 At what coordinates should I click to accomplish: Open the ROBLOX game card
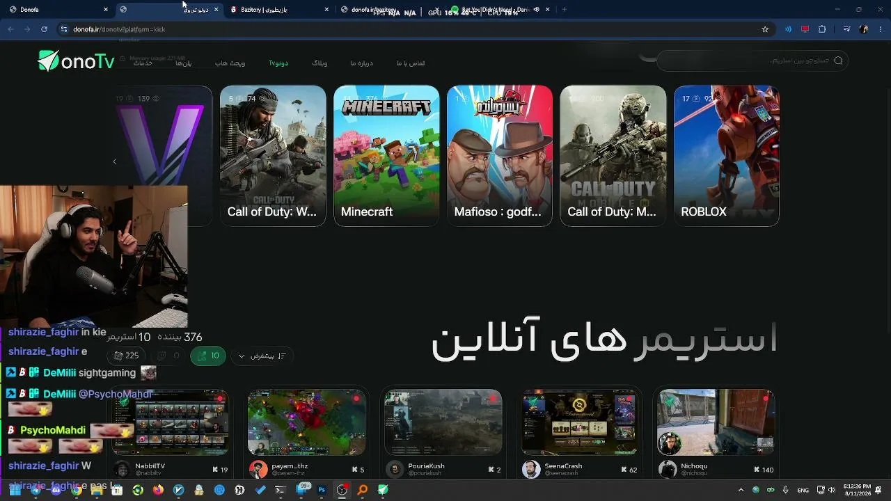(x=727, y=156)
